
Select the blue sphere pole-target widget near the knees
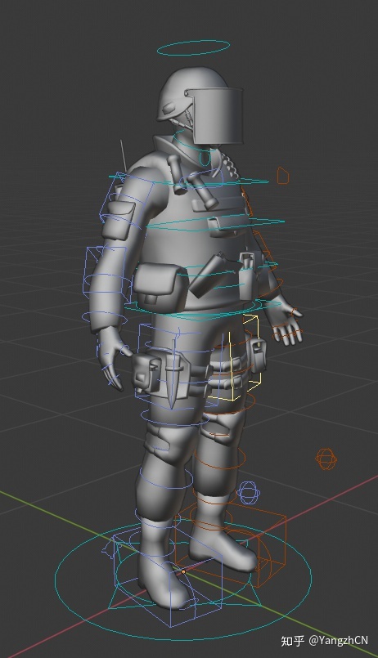point(248,493)
